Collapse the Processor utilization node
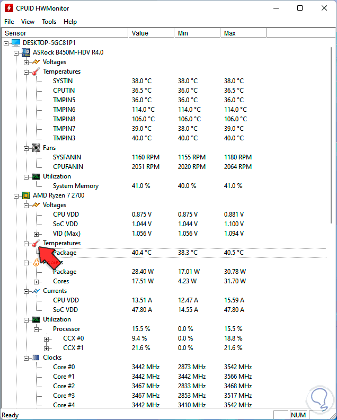 36,329
